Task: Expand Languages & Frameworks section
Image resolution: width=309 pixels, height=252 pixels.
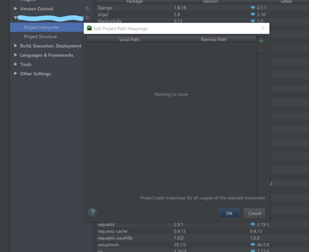Action: click(15, 55)
